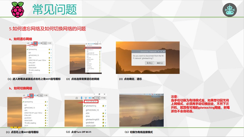Select checked gdwteaching network in 11:00 list
Viewport: 244px width, 137px height.
[33, 49]
